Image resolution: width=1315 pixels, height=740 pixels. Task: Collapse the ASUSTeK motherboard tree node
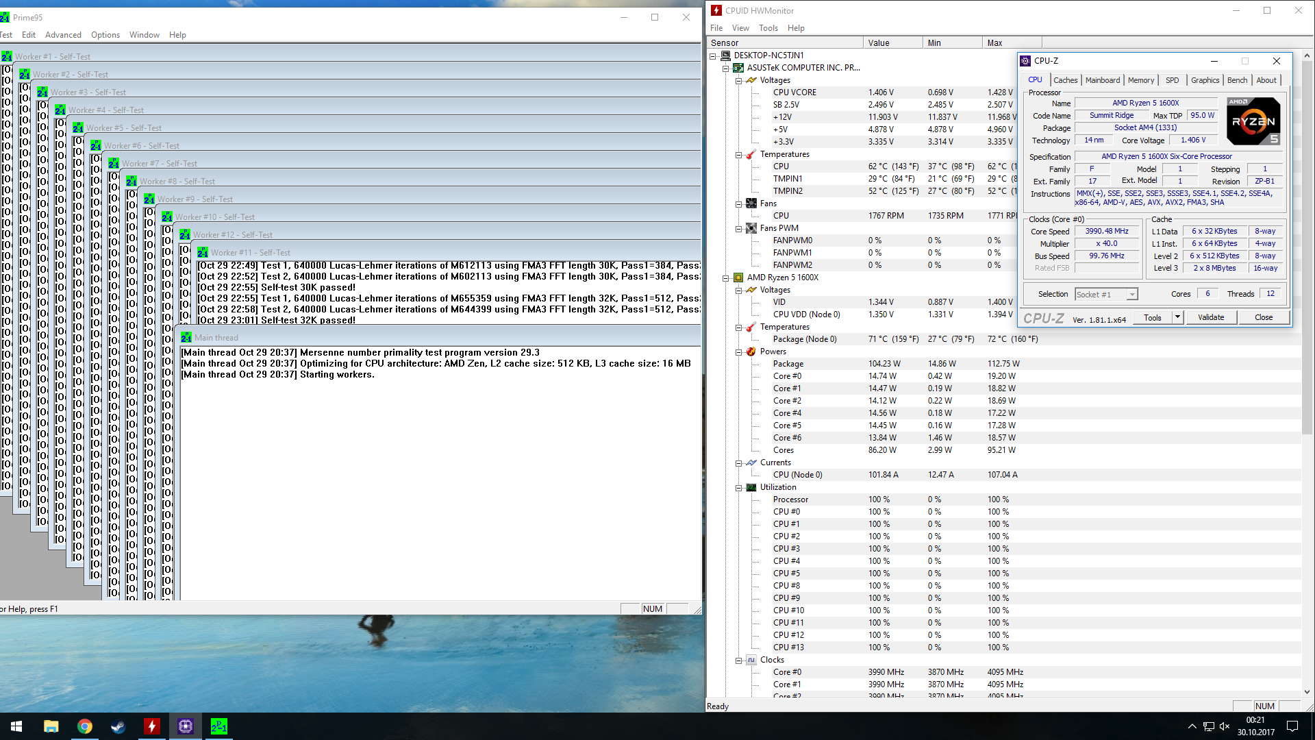tap(726, 69)
